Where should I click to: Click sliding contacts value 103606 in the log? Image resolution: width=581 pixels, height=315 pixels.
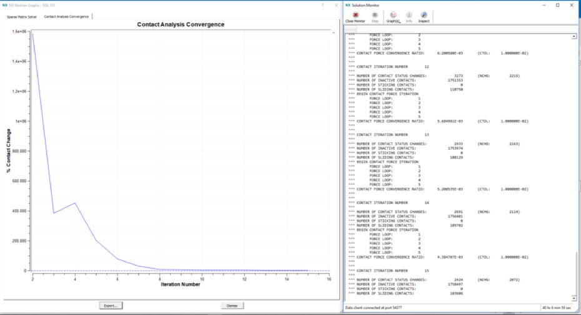pyautogui.click(x=456, y=294)
